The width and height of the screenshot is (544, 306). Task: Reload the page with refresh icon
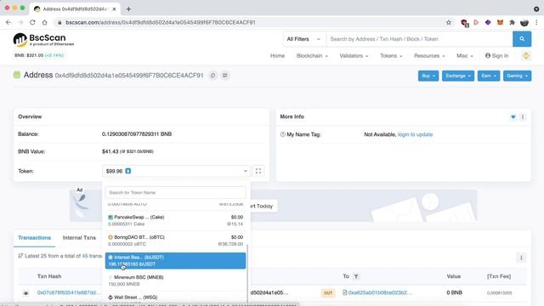pos(32,22)
